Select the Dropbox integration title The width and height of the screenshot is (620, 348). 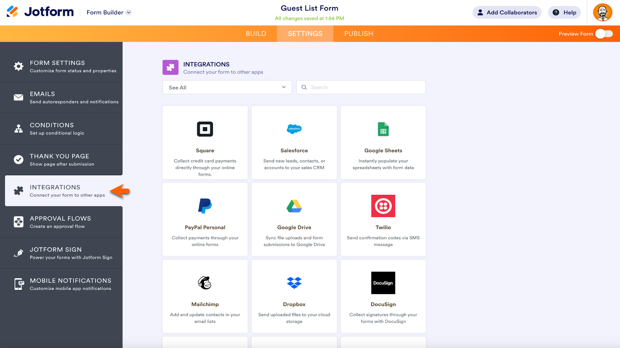point(294,304)
